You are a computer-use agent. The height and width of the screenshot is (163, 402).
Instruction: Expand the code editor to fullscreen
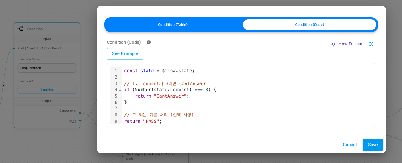coord(371,44)
